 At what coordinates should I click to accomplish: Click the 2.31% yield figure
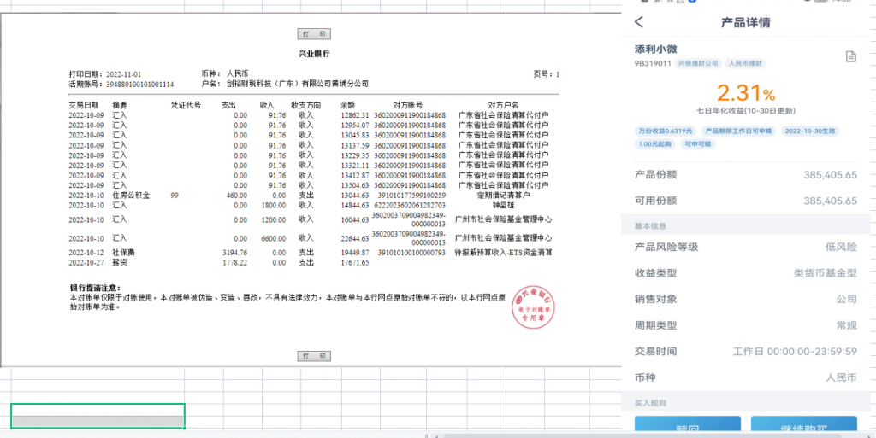tap(746, 92)
